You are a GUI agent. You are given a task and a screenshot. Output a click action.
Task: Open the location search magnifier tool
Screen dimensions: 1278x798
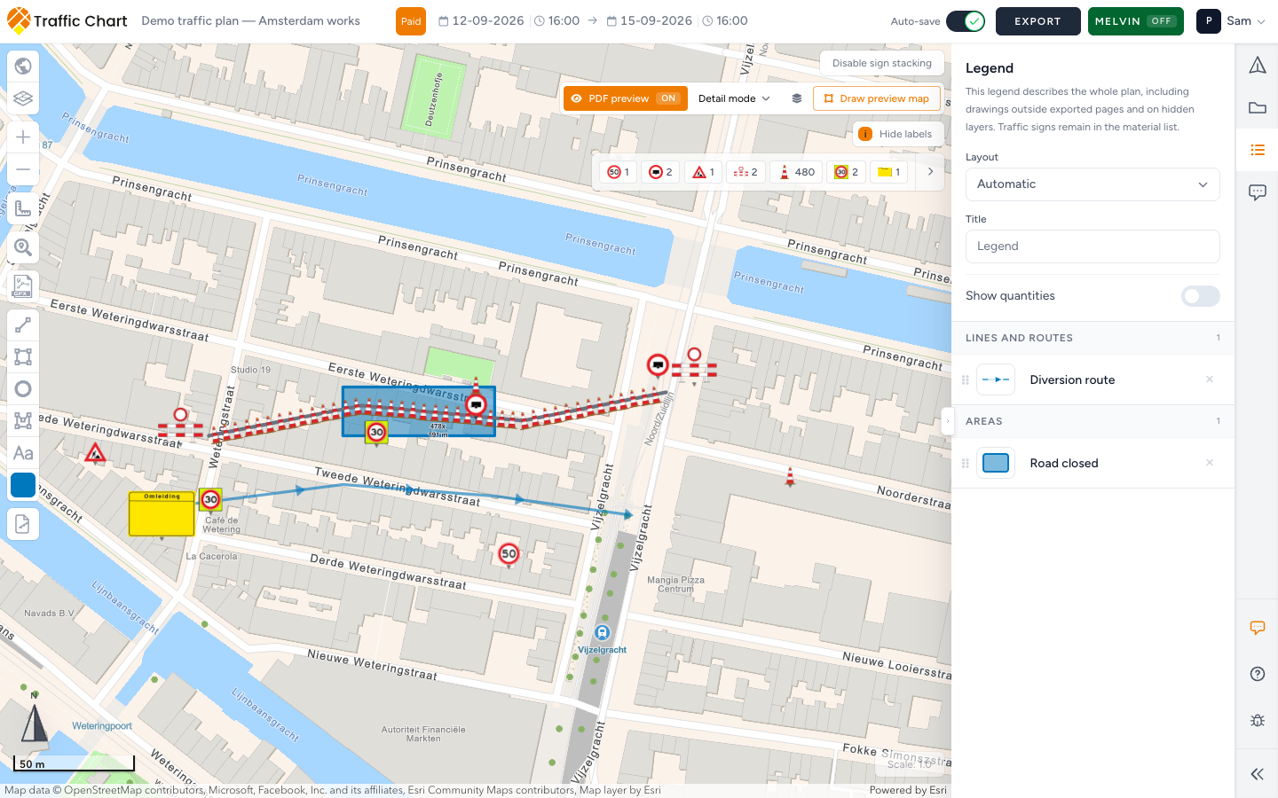[23, 247]
